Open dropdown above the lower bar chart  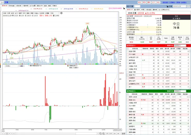(12, 66)
